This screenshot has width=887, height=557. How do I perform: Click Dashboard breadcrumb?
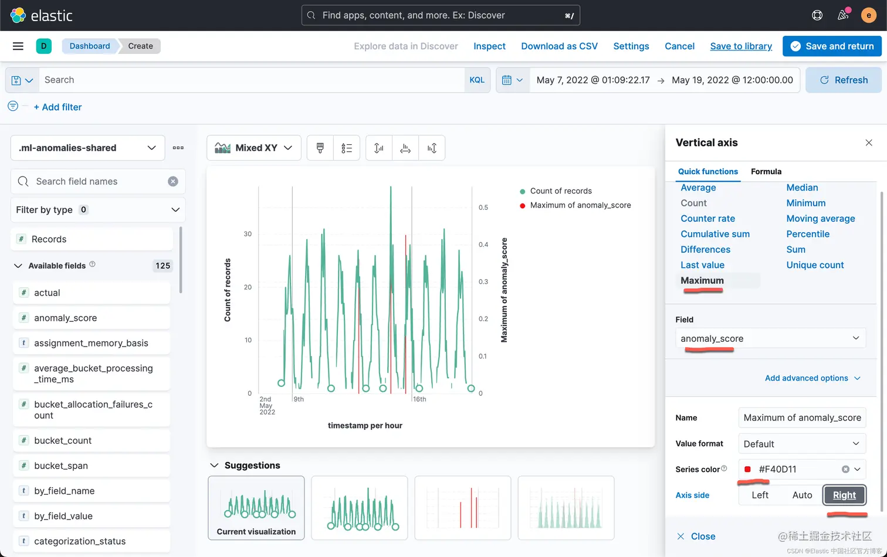(x=90, y=46)
